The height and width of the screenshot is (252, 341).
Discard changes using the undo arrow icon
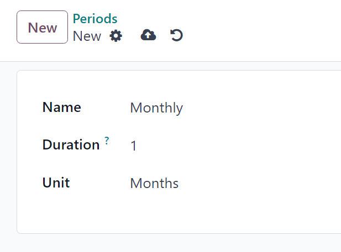click(x=176, y=36)
